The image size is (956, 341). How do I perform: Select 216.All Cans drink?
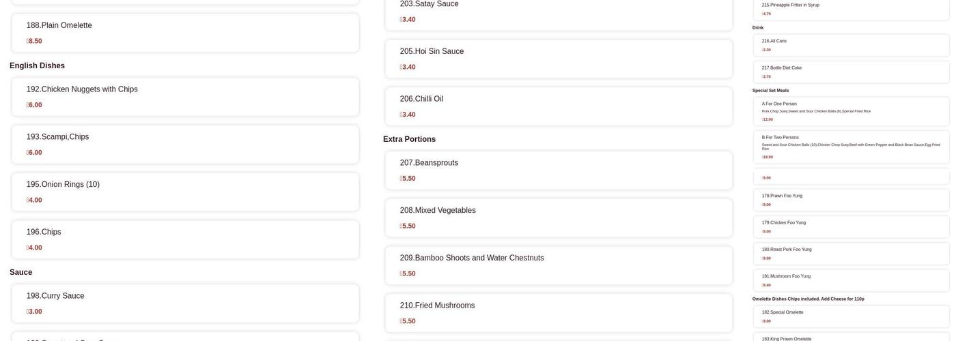pos(852,45)
